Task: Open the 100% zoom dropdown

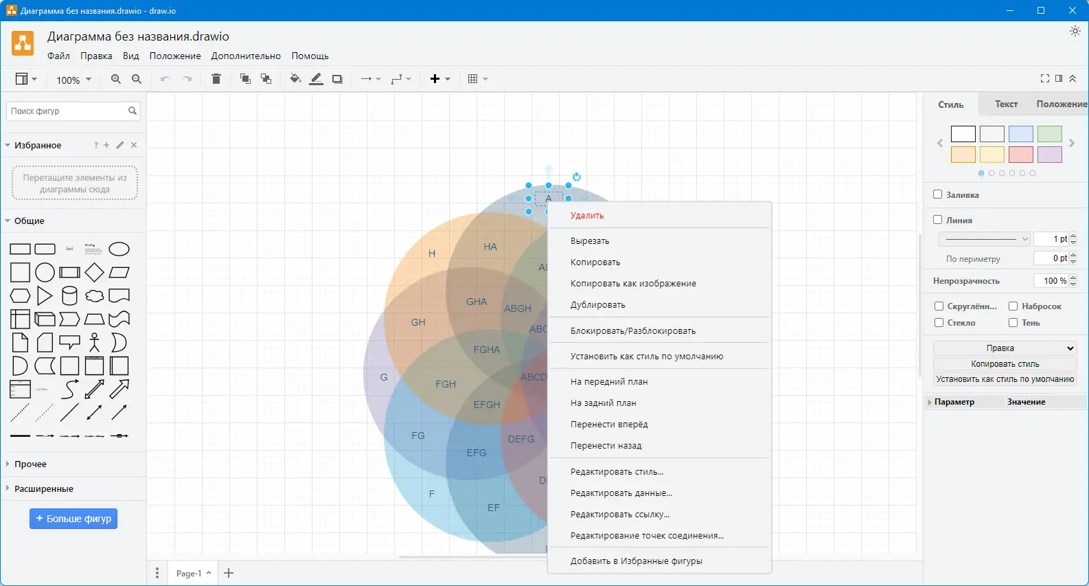Action: pyautogui.click(x=73, y=80)
